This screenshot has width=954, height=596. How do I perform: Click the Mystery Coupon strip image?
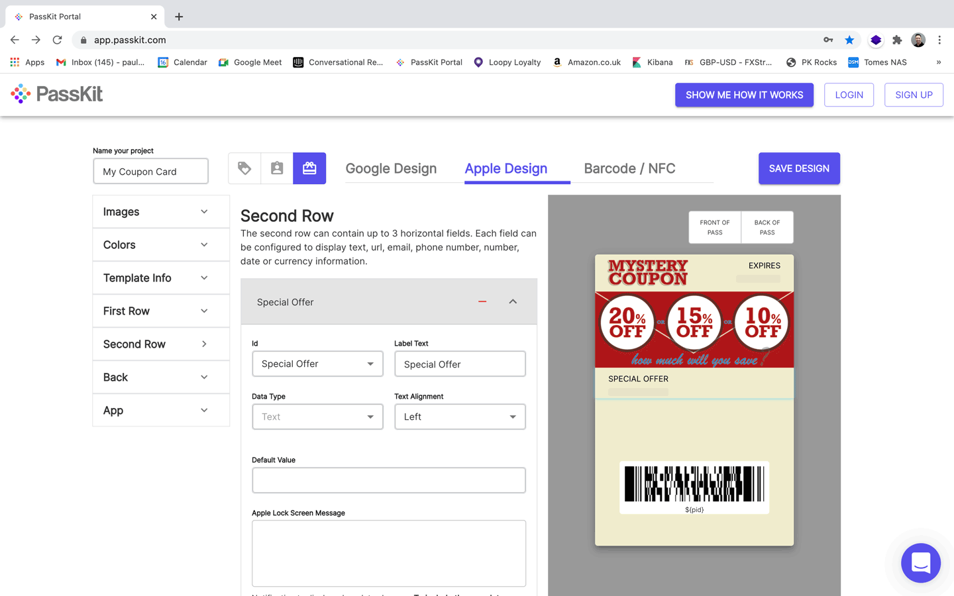(x=694, y=330)
